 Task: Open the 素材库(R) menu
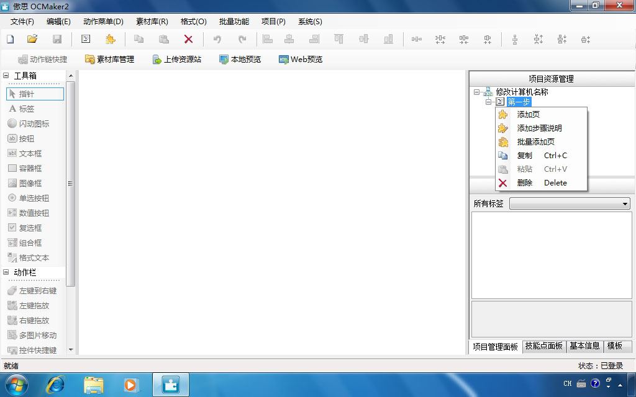152,22
